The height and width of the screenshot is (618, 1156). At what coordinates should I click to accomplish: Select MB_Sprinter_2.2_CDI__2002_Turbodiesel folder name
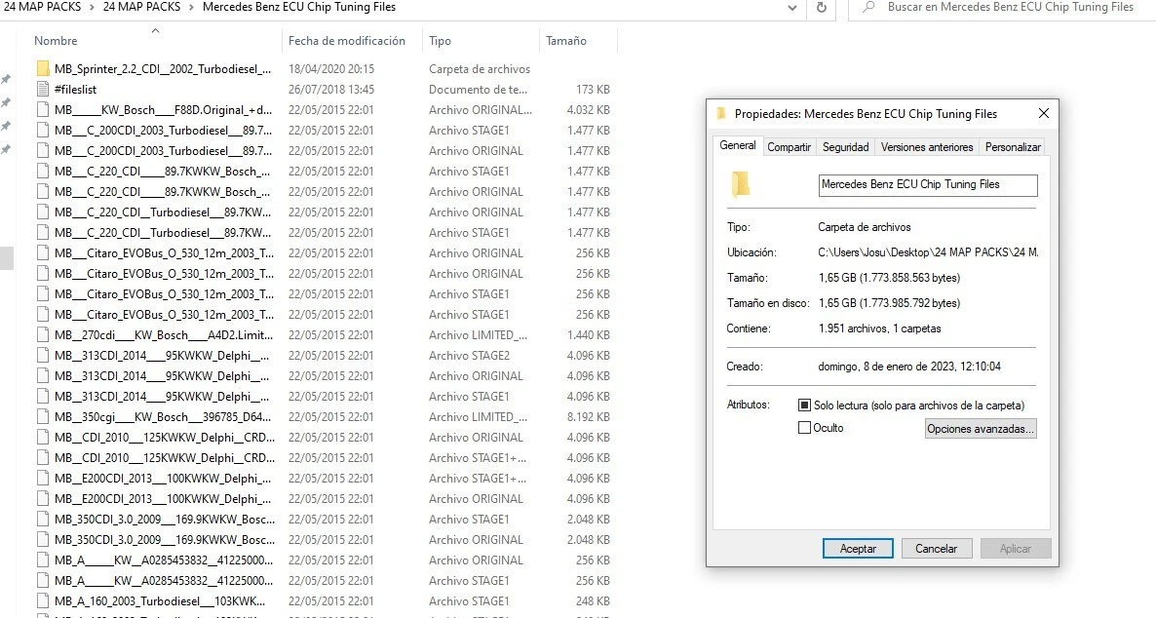(x=163, y=68)
